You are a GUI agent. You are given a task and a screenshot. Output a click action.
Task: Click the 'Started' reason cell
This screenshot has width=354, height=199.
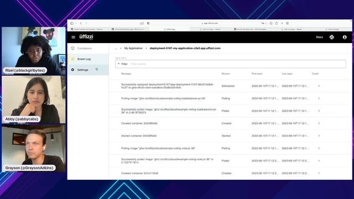pyautogui.click(x=226, y=136)
